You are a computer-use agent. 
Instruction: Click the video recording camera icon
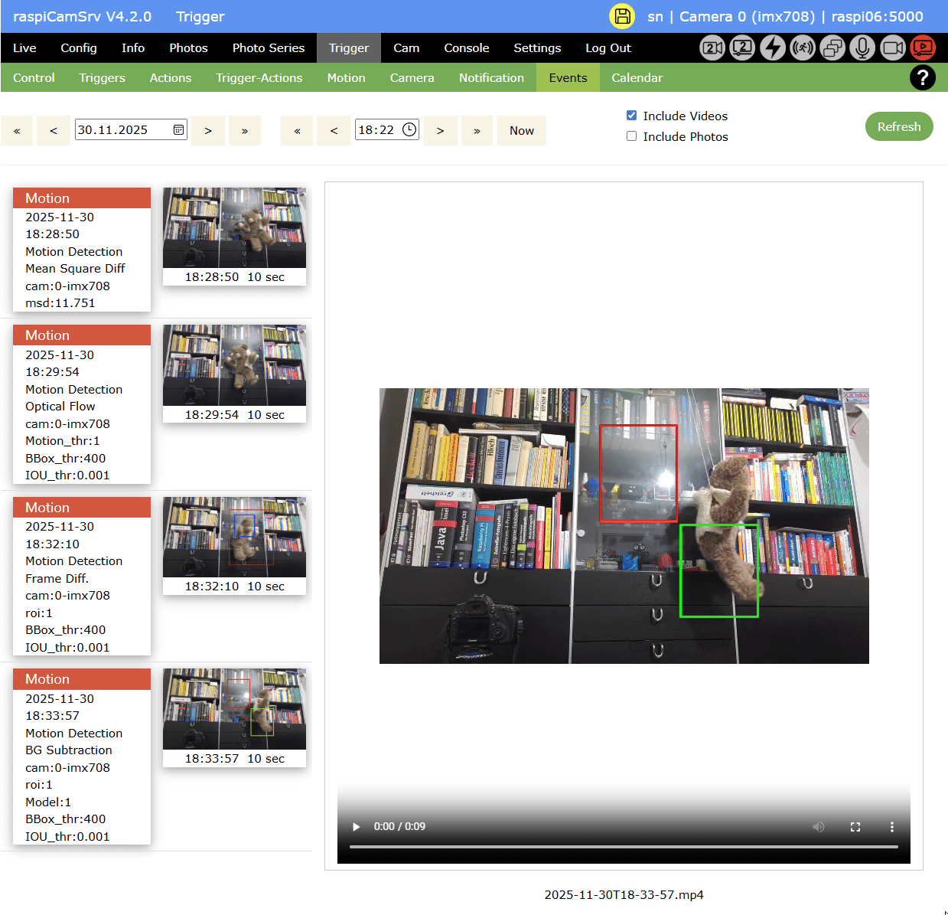pyautogui.click(x=892, y=47)
